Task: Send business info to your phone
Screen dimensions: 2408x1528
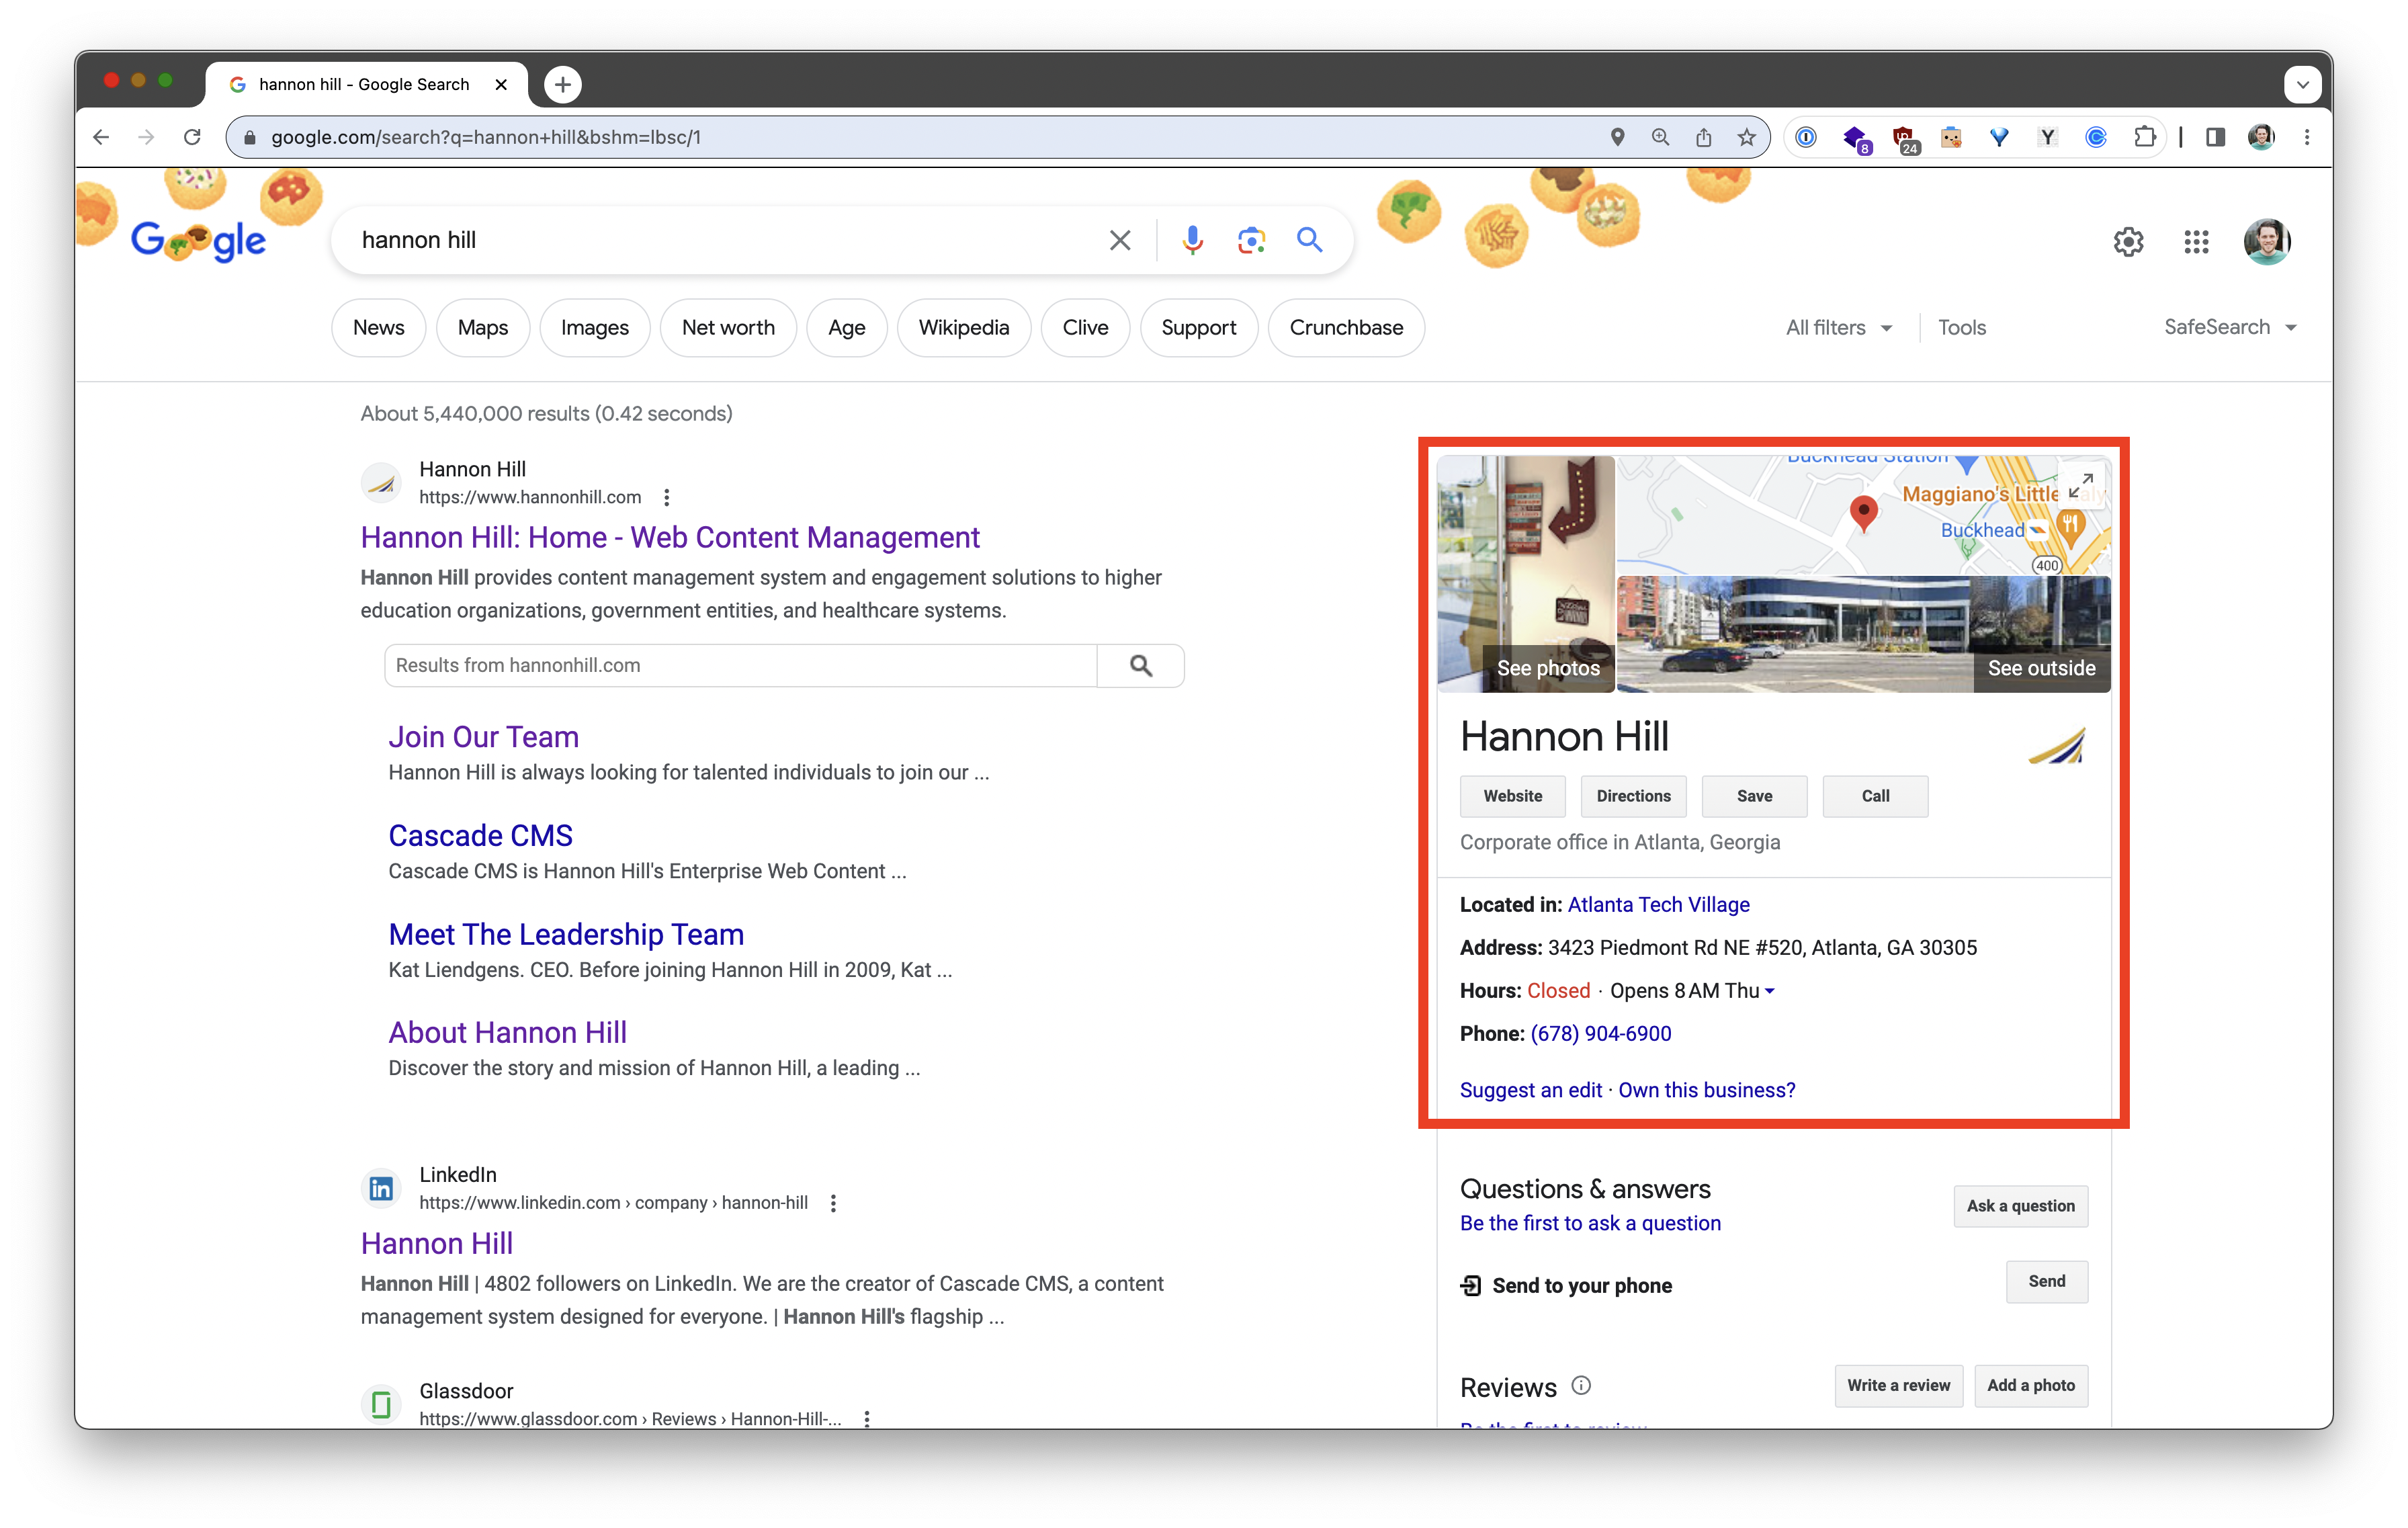Action: click(x=2046, y=1281)
